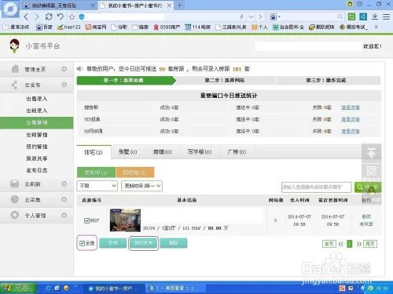
Task: Click the 云刷新 printer-like icon
Action: 14,183
